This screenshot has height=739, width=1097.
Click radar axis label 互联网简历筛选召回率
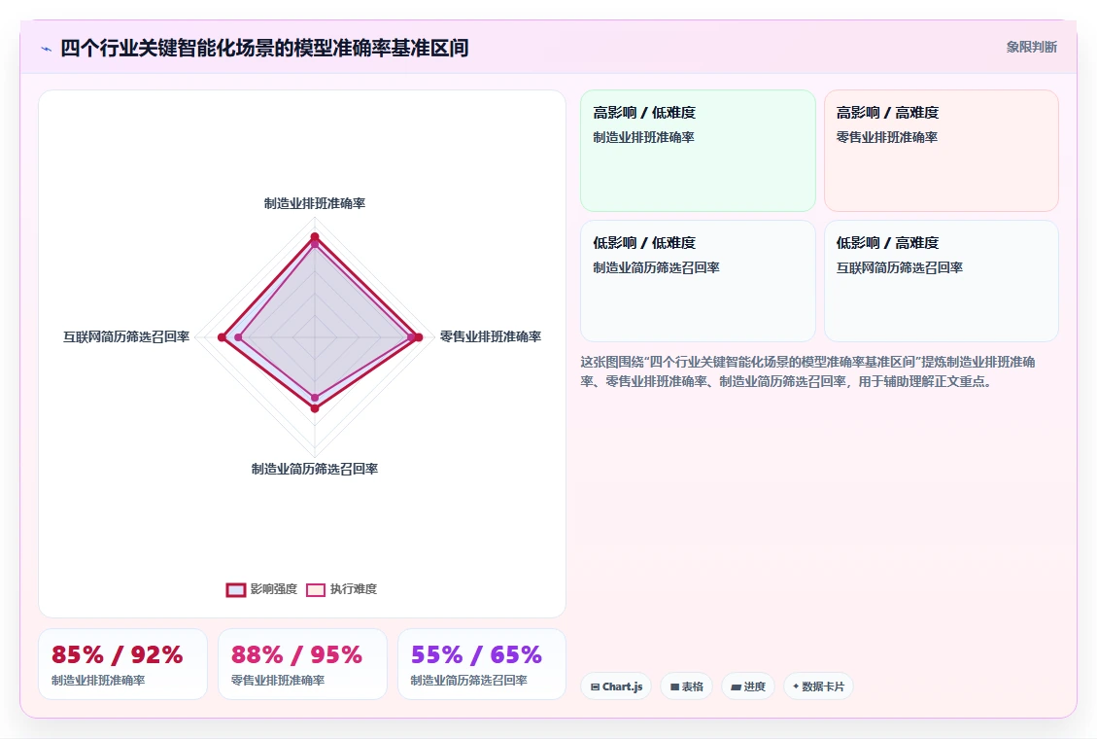[x=126, y=336]
